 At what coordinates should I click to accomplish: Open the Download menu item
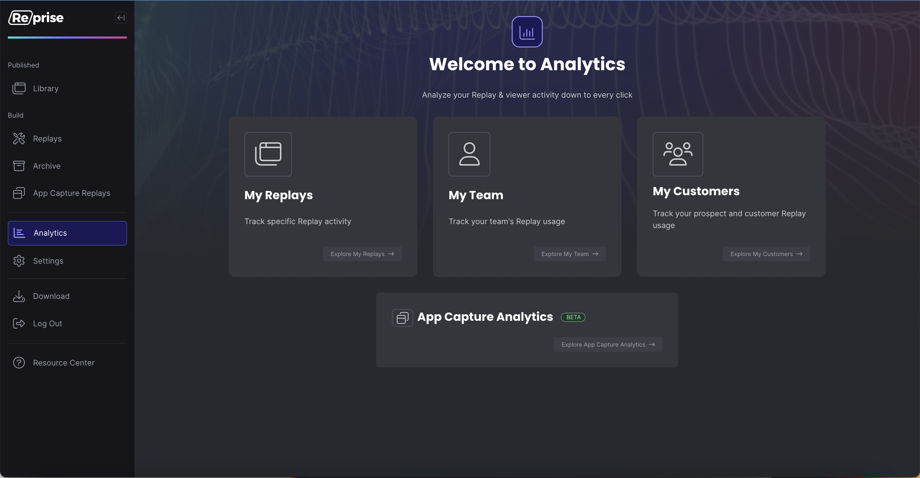click(x=67, y=296)
